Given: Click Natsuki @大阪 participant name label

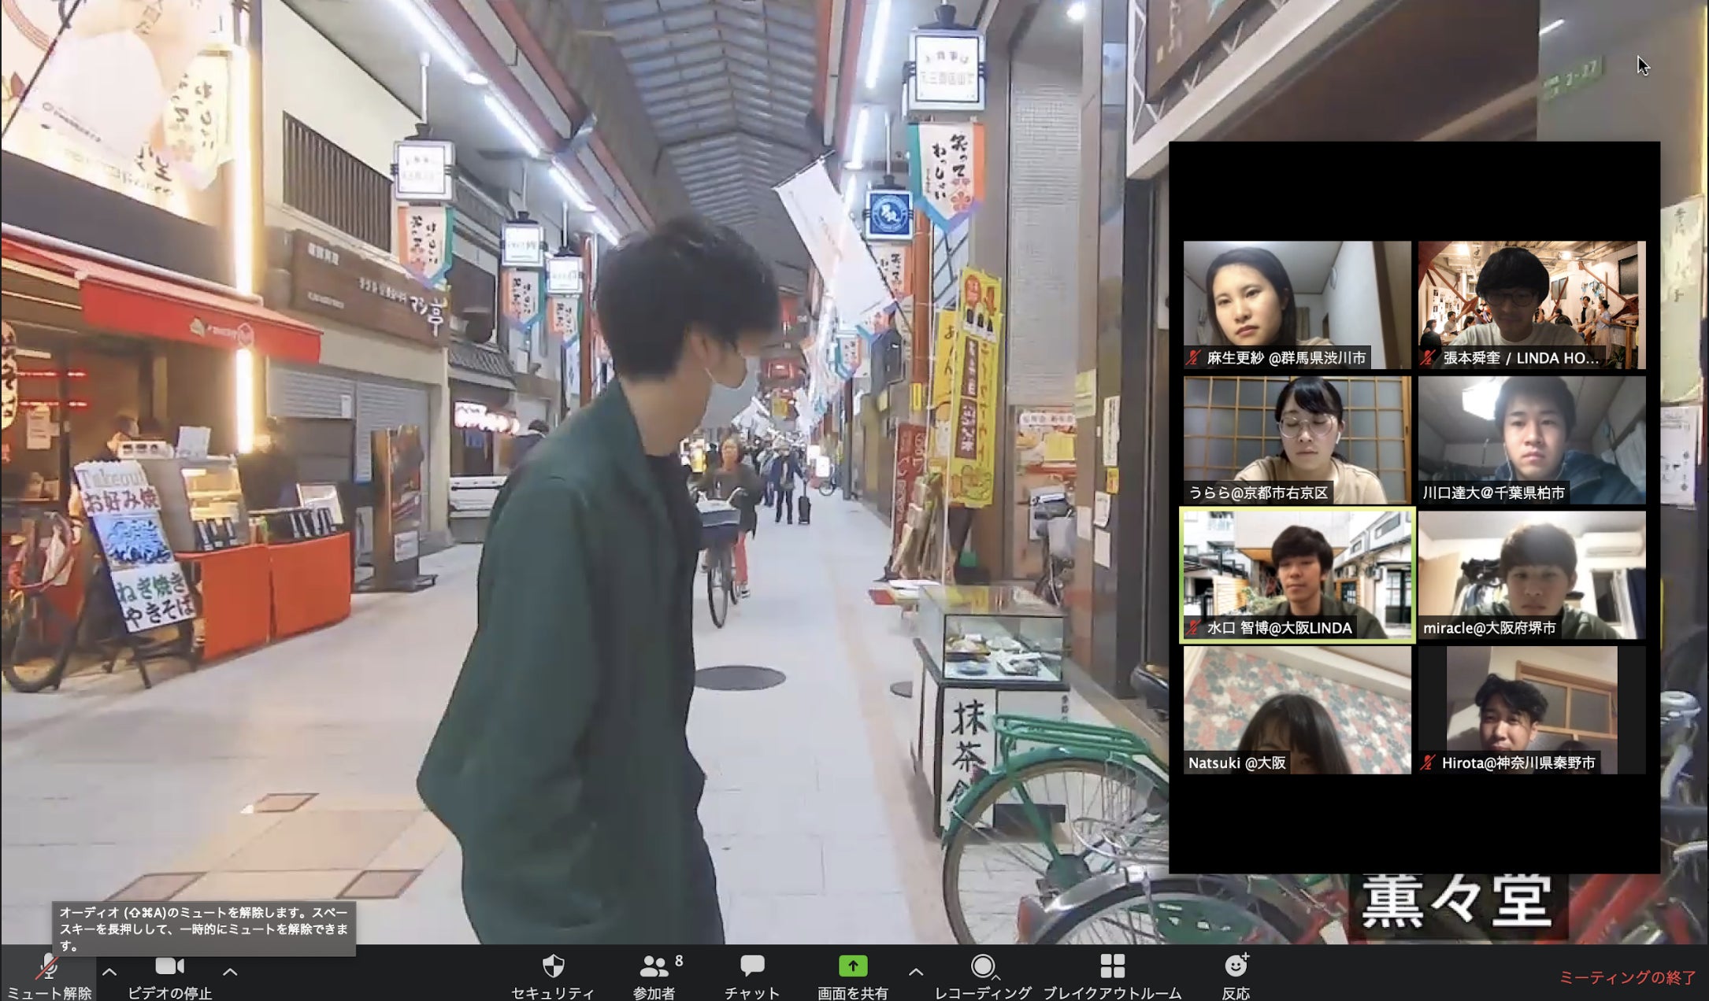Looking at the screenshot, I should (x=1236, y=763).
